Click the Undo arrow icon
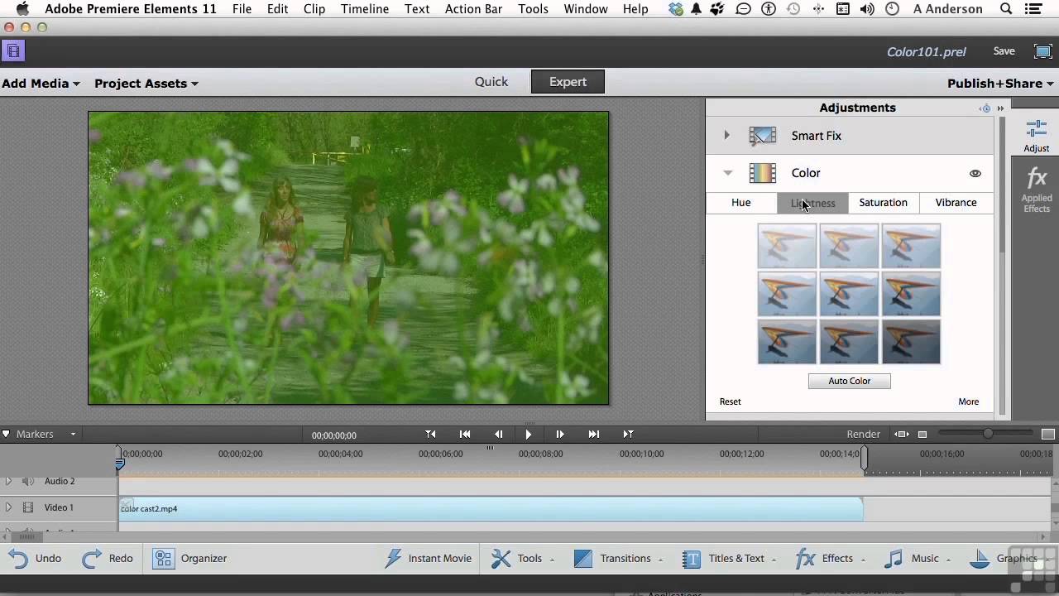 (19, 559)
